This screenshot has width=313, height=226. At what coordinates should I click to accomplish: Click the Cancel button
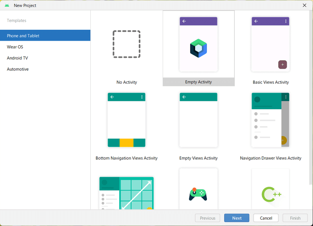[266, 218]
